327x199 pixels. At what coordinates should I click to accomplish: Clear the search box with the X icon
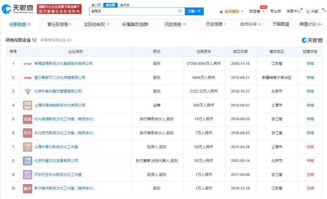pos(180,11)
